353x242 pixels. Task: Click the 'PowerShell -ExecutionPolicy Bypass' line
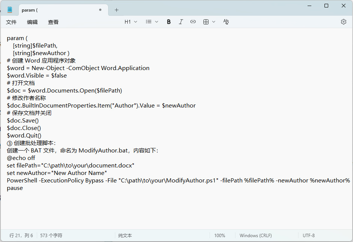pos(178,181)
